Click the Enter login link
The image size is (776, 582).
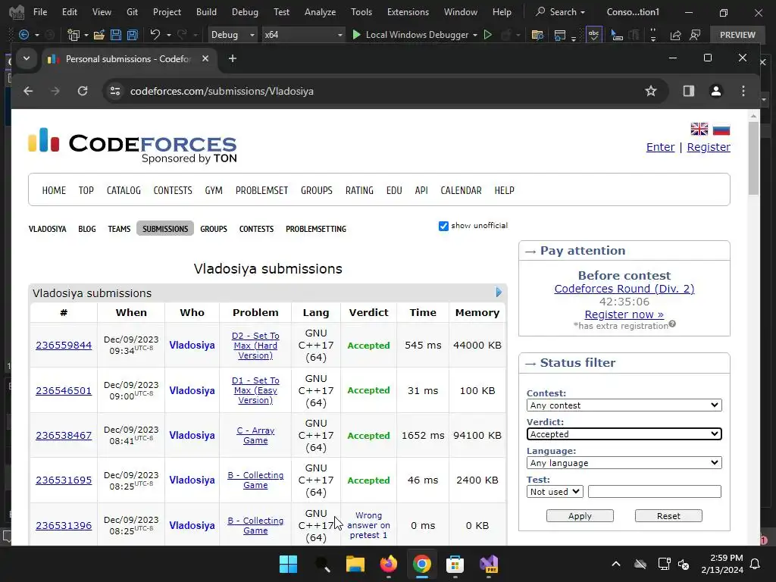660,147
